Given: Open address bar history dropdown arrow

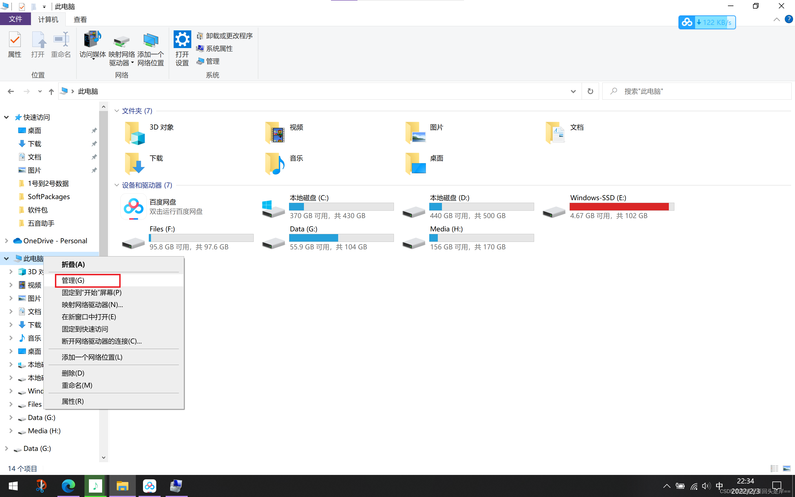Looking at the screenshot, I should 573,91.
